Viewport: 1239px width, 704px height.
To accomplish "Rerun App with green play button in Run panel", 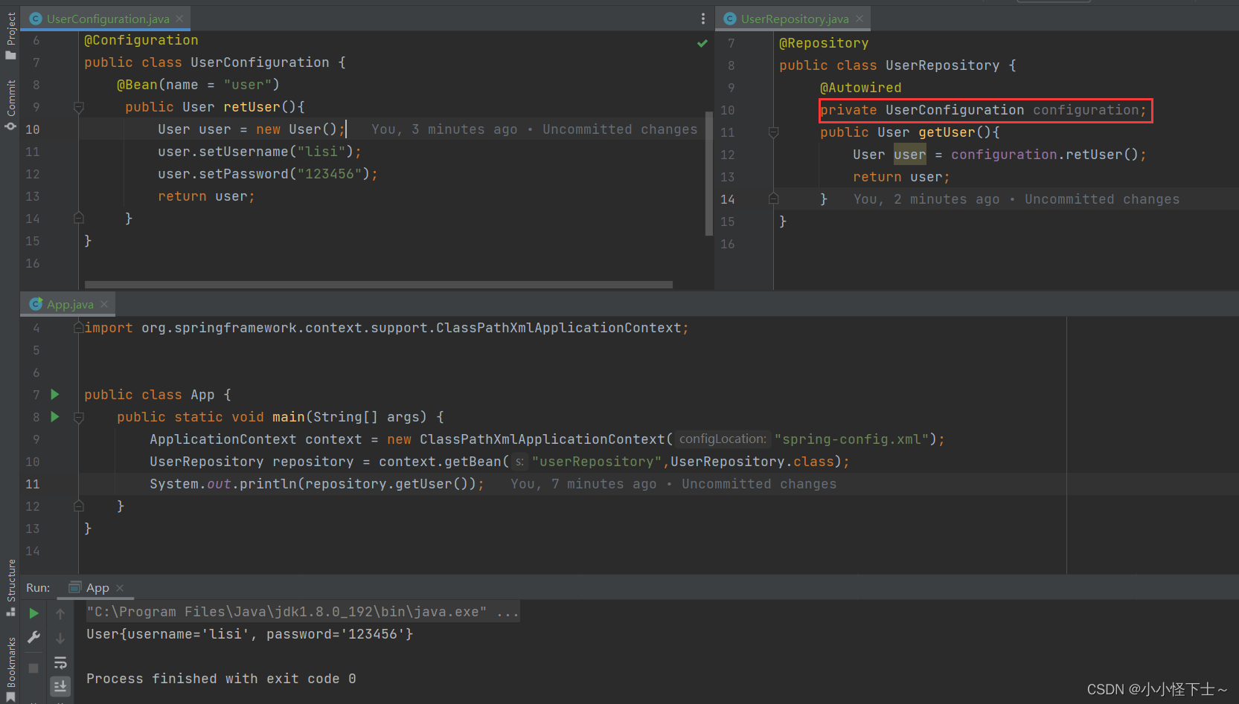I will tap(33, 613).
